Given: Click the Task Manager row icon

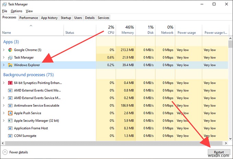Looking at the screenshot, I should tap(10, 57).
